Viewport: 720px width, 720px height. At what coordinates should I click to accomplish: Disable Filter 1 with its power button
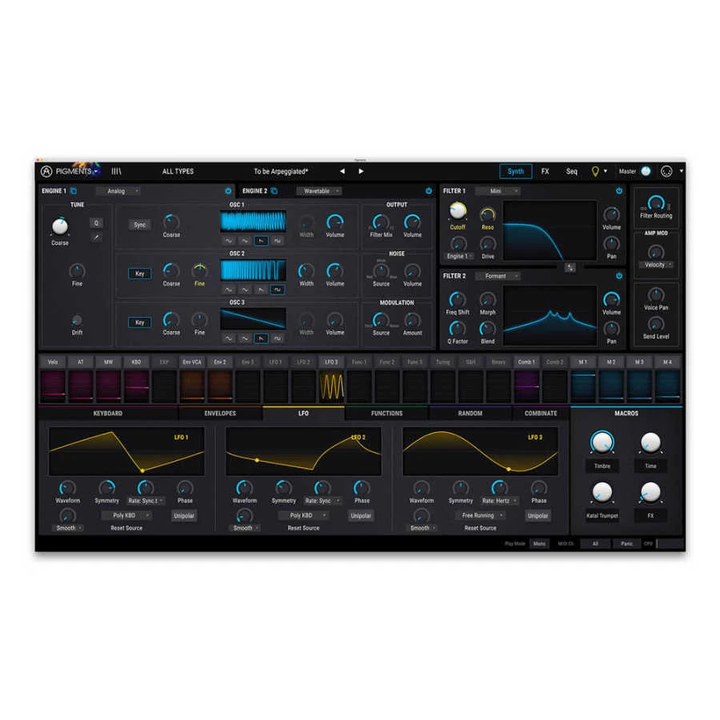tap(618, 191)
